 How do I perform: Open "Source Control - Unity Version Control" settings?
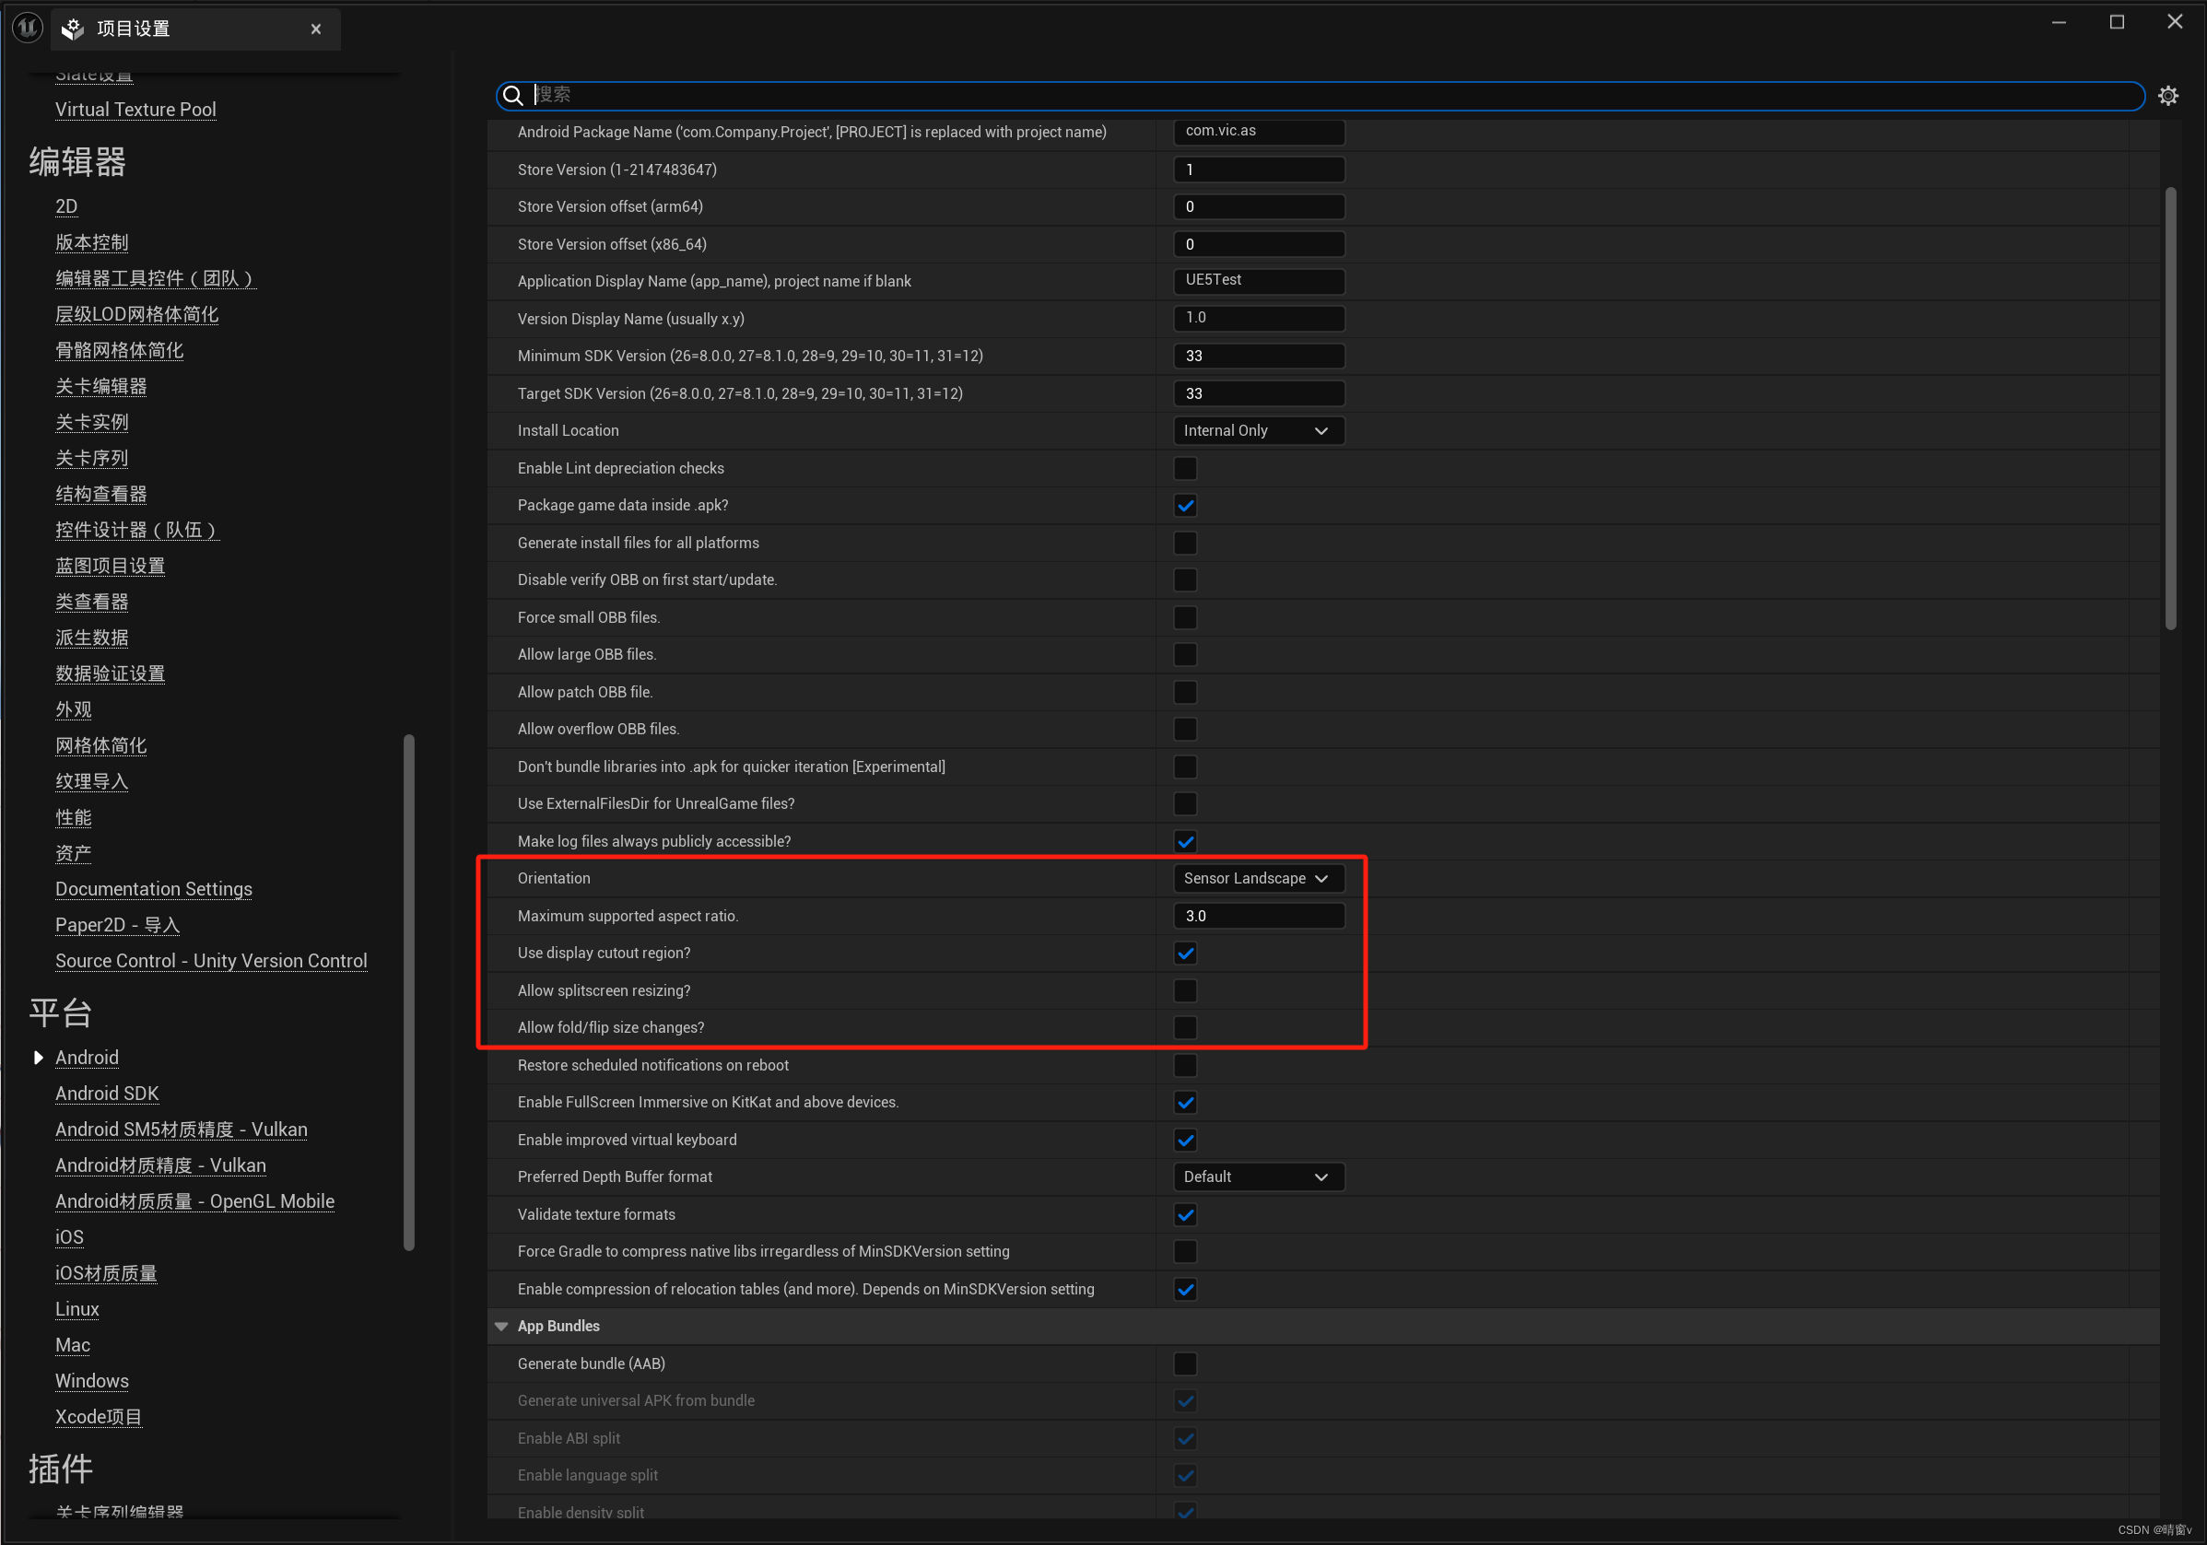(x=211, y=960)
